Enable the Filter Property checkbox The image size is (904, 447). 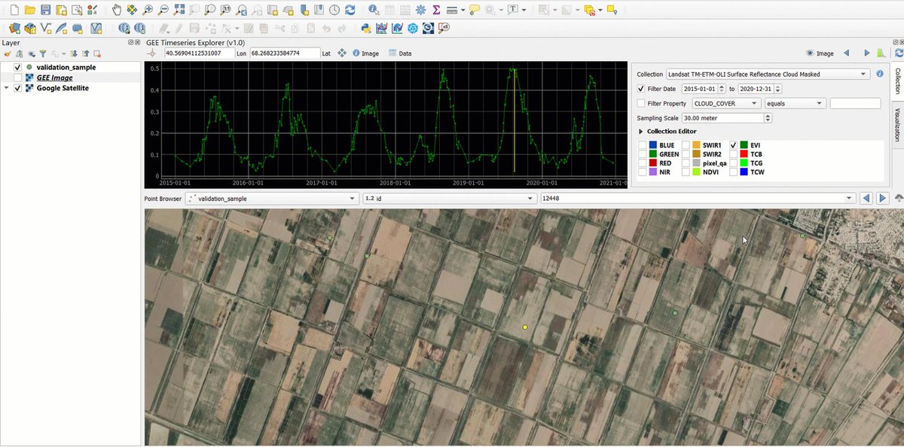(641, 103)
